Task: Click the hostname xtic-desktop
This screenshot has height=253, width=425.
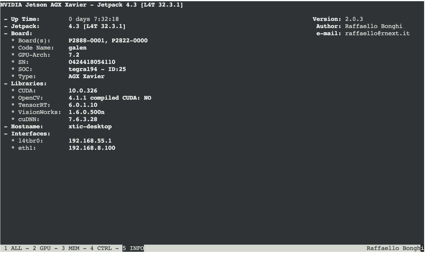Action: (x=90, y=126)
